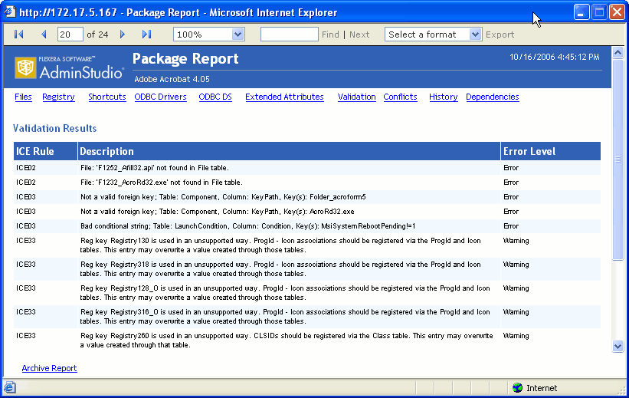Click the page number input field
629x398 pixels.
(x=70, y=35)
